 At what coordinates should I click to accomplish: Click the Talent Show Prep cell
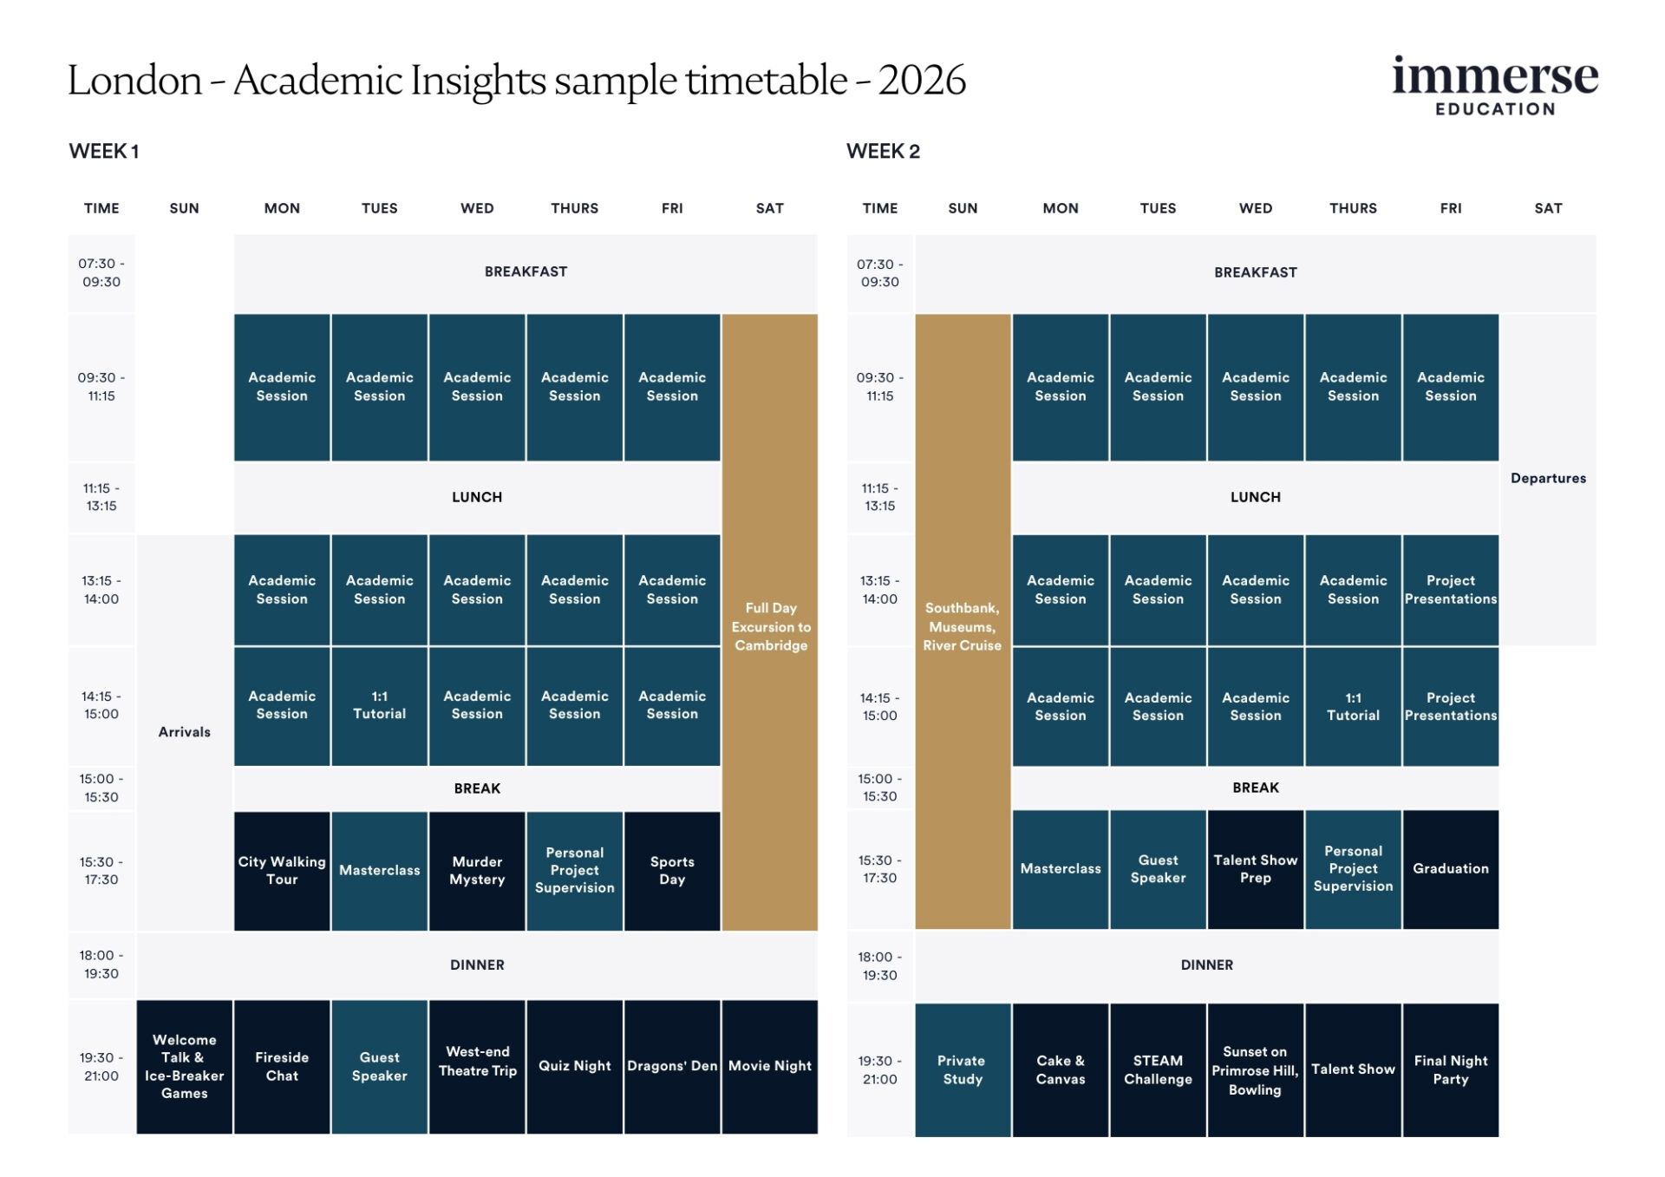[1255, 868]
